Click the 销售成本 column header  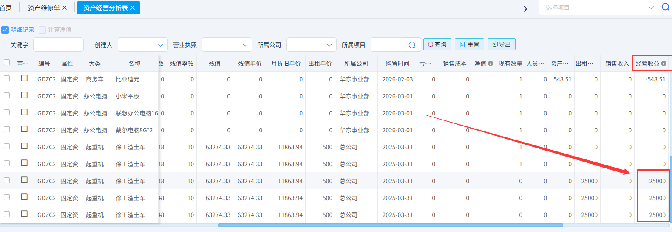click(455, 63)
